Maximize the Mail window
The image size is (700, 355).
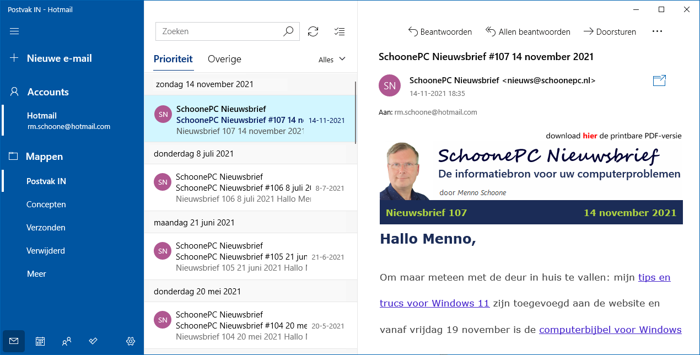click(661, 9)
